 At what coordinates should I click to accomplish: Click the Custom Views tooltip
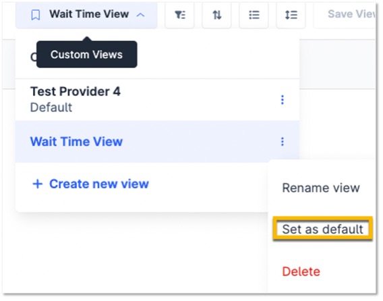[87, 54]
